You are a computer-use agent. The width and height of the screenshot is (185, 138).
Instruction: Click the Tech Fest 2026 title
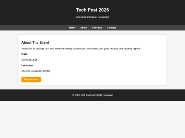(x=92, y=10)
